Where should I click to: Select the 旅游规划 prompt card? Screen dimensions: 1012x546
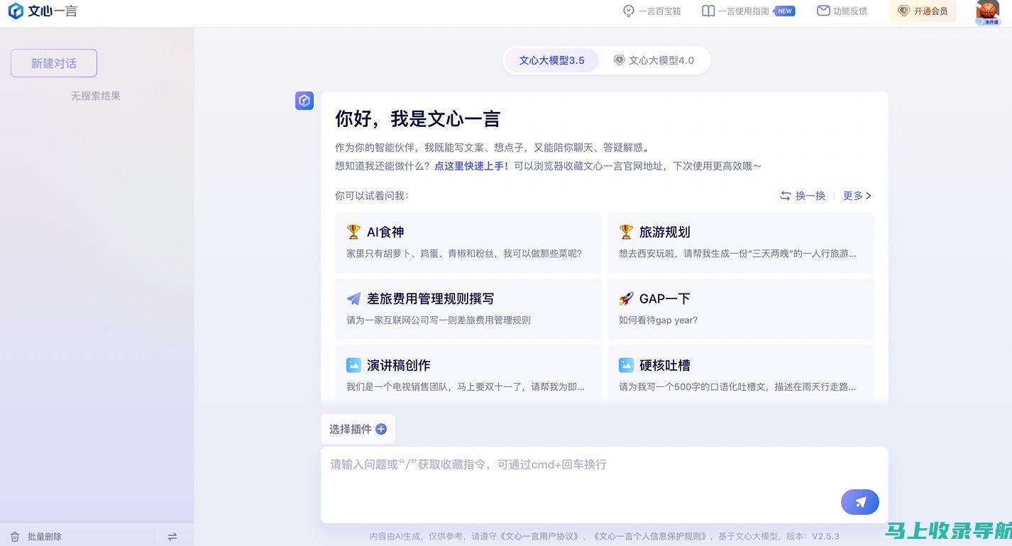pyautogui.click(x=741, y=242)
